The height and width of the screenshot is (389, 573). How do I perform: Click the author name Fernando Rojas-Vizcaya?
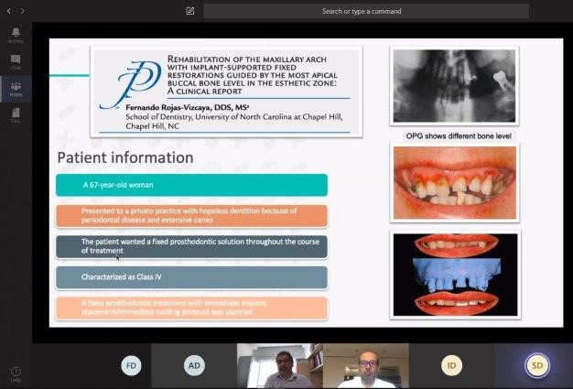coord(187,107)
